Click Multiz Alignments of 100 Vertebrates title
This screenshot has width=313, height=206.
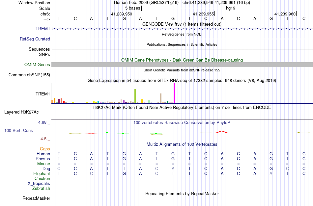point(182,144)
